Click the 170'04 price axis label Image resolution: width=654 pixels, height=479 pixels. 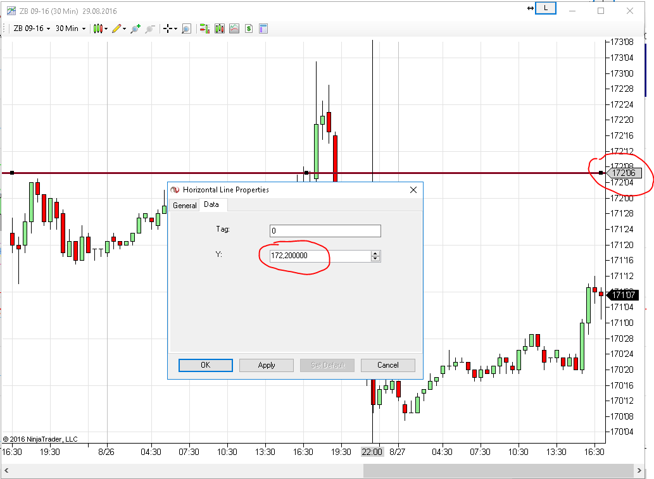tap(622, 432)
